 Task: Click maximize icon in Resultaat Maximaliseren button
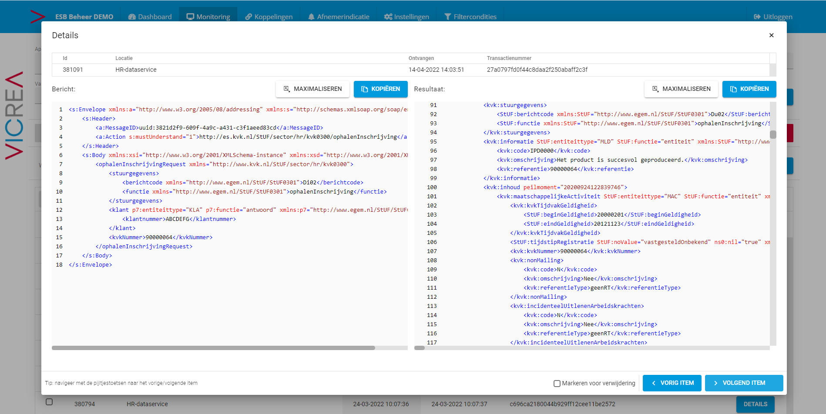(x=655, y=89)
